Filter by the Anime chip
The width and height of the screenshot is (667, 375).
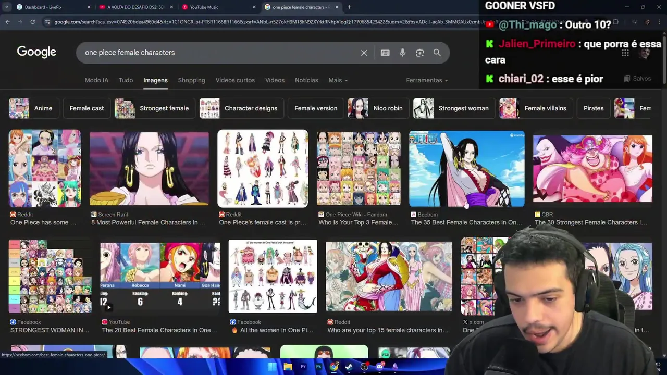34,108
